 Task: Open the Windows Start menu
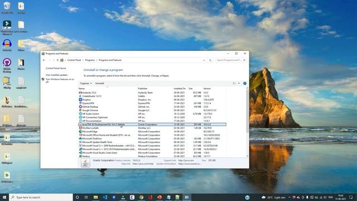4,197
